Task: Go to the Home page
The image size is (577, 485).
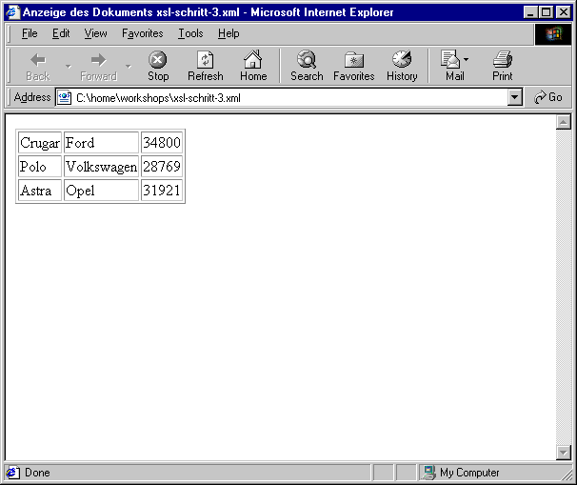Action: [x=253, y=66]
